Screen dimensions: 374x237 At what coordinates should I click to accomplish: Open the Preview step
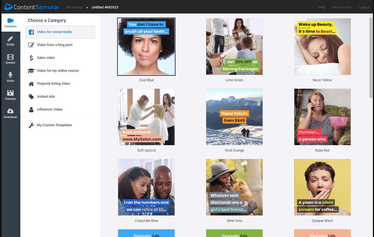(10, 95)
